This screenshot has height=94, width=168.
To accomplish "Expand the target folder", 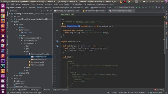I will 12,78.
